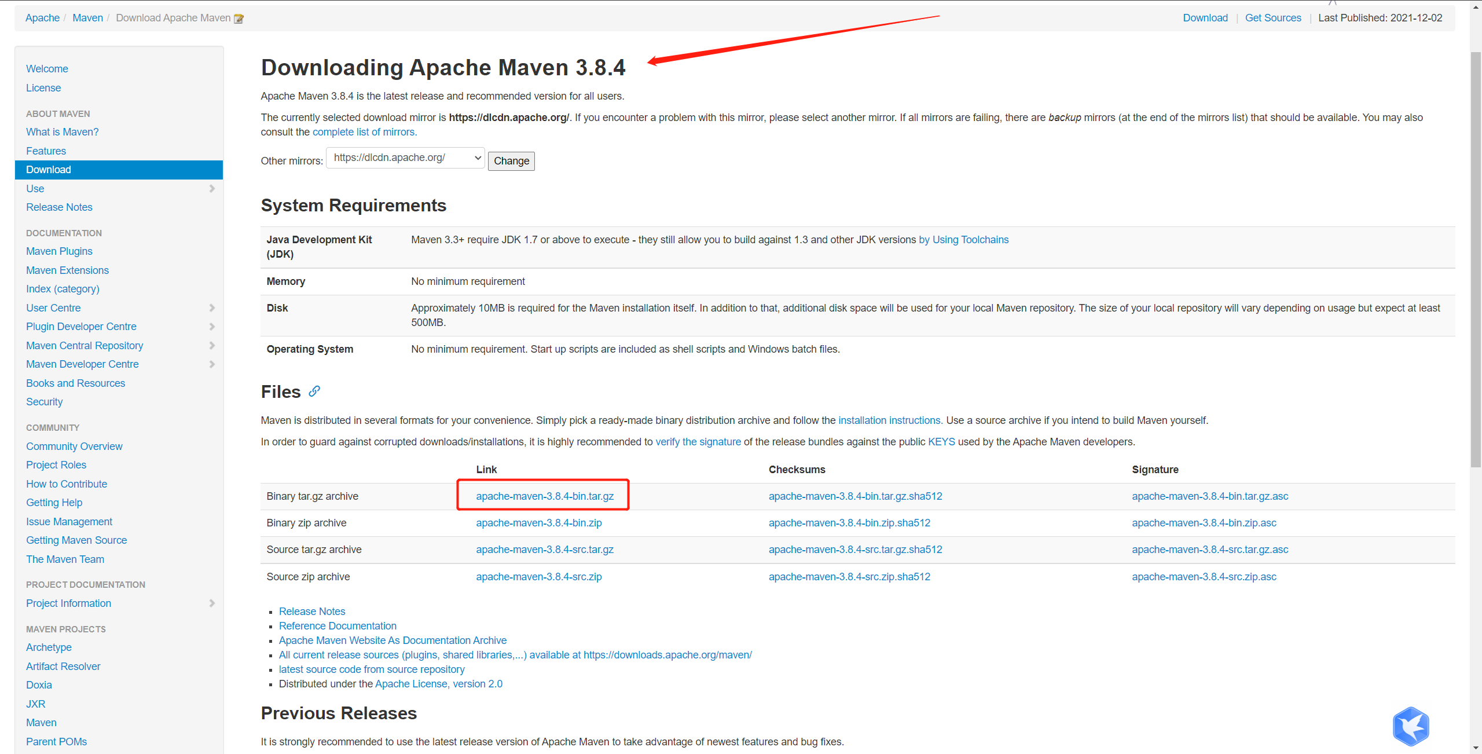The width and height of the screenshot is (1482, 754).
Task: Click the blue bird floating icon
Action: 1410,726
